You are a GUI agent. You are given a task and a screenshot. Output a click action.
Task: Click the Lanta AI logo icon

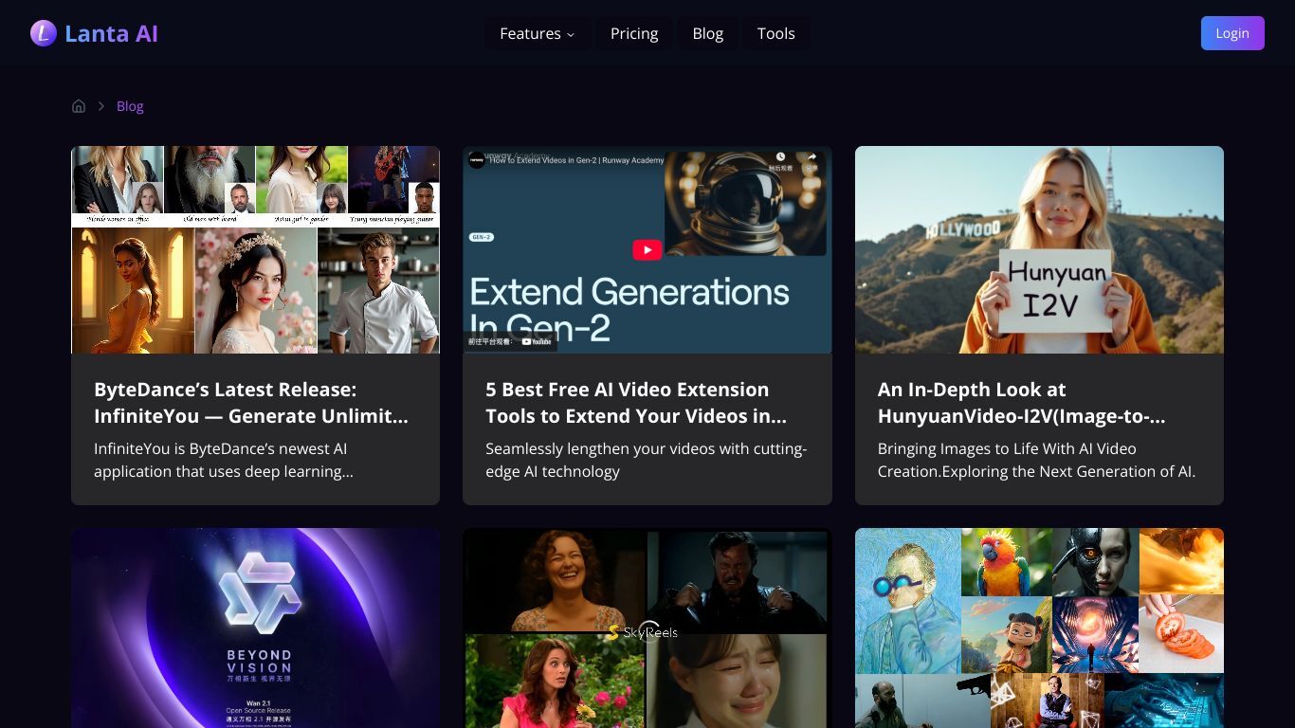coord(44,33)
